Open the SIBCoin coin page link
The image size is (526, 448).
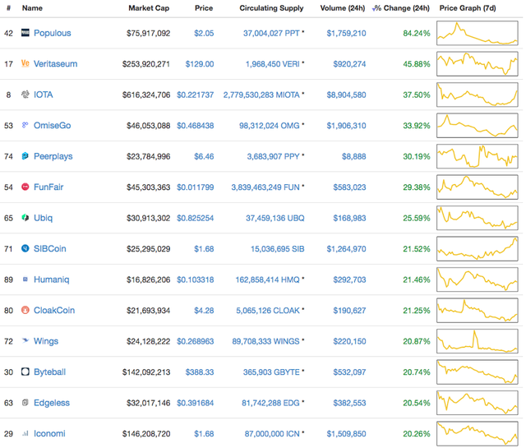point(49,249)
